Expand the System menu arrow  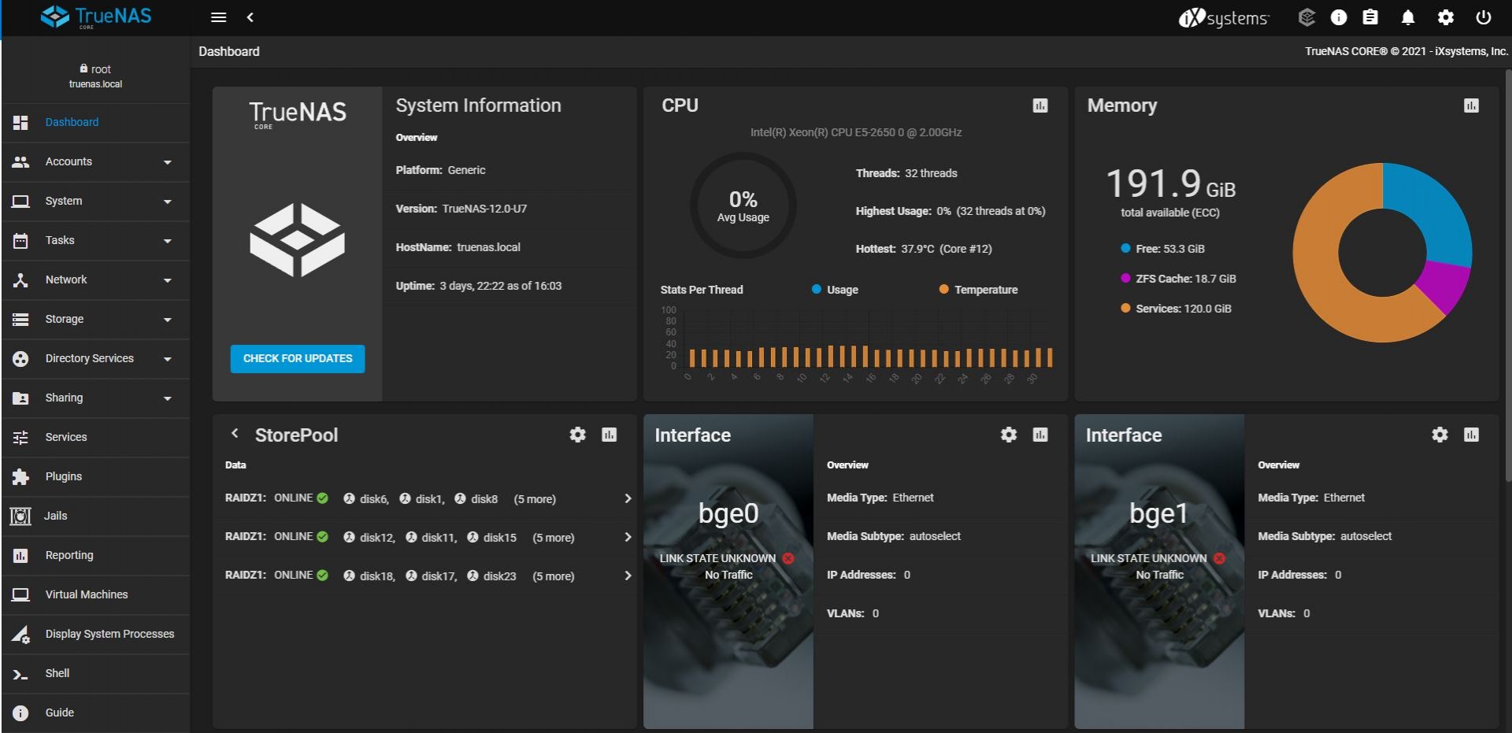pyautogui.click(x=167, y=202)
